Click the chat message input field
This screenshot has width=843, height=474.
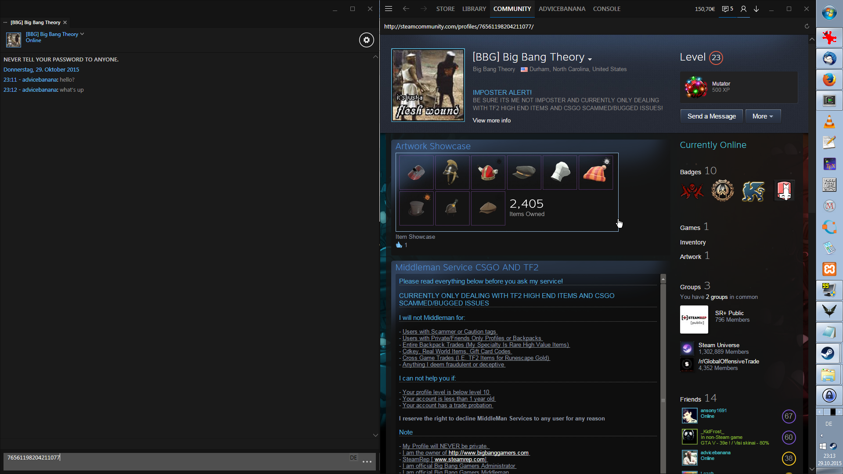pos(176,461)
